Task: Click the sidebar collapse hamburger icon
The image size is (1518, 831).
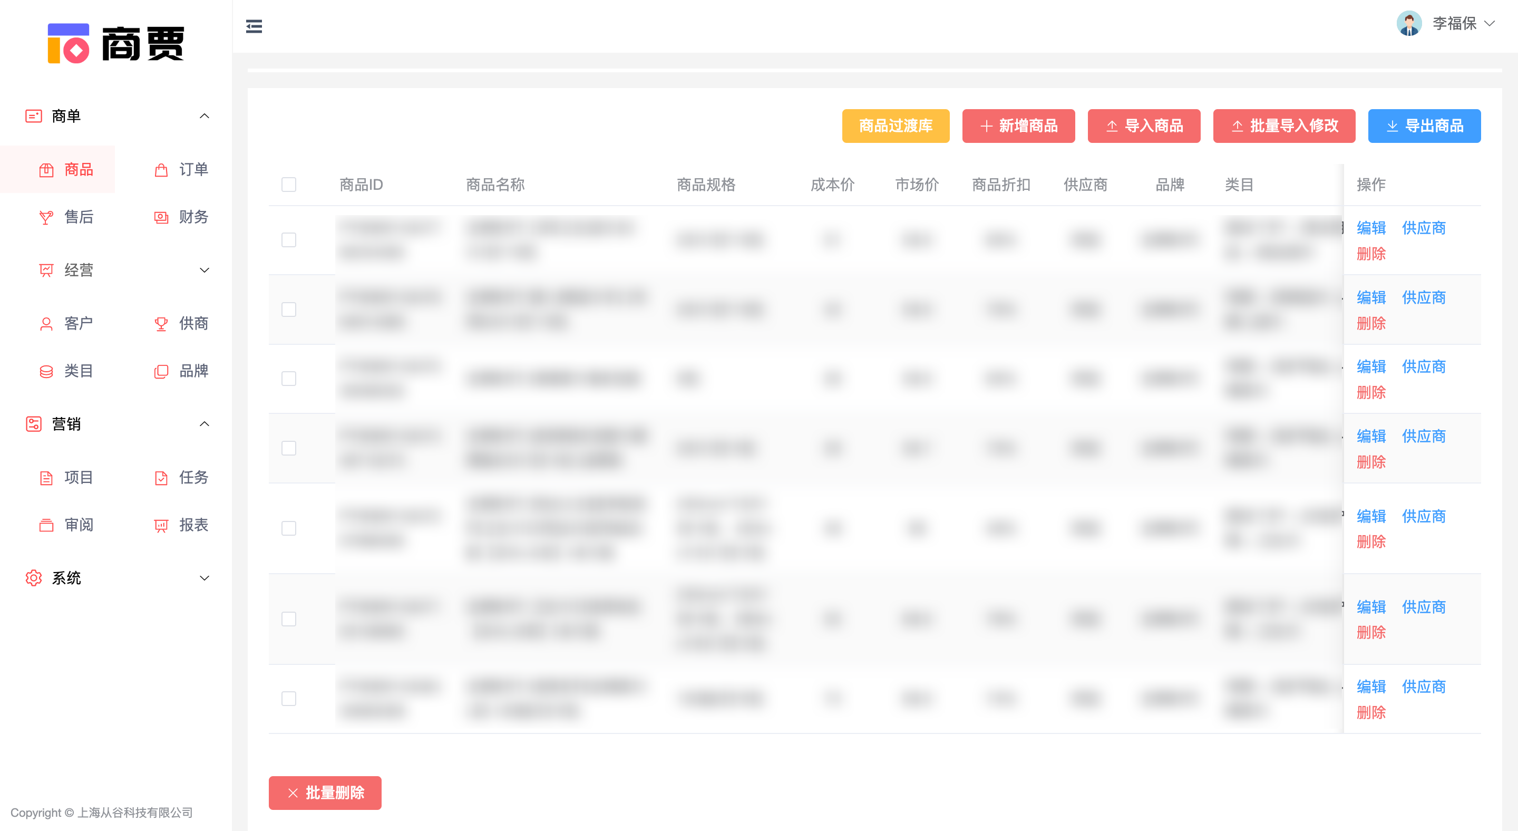Action: [254, 26]
